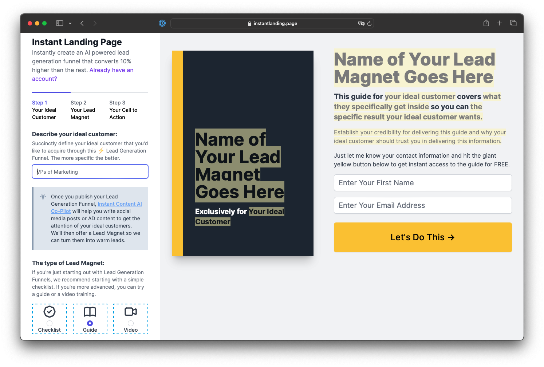Screen dimensions: 544x367
Task: Click the instantlanding.page address bar
Action: (272, 23)
